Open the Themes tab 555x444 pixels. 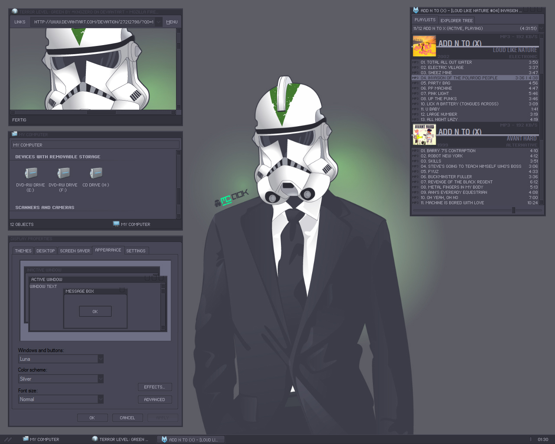tap(23, 251)
